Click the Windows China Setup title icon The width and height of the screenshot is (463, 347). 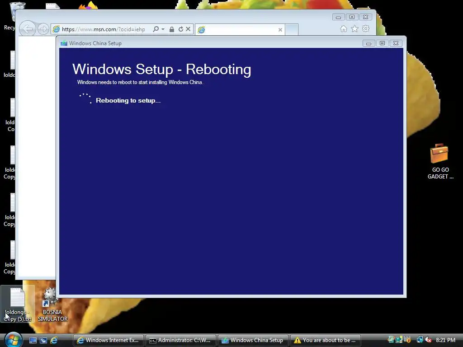[64, 43]
